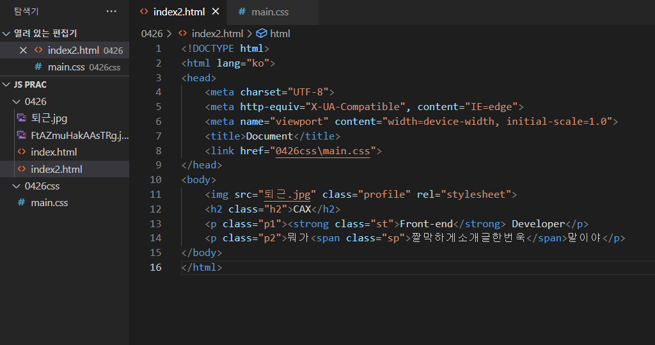Click the X-UA-Compatible value in code

coord(355,107)
